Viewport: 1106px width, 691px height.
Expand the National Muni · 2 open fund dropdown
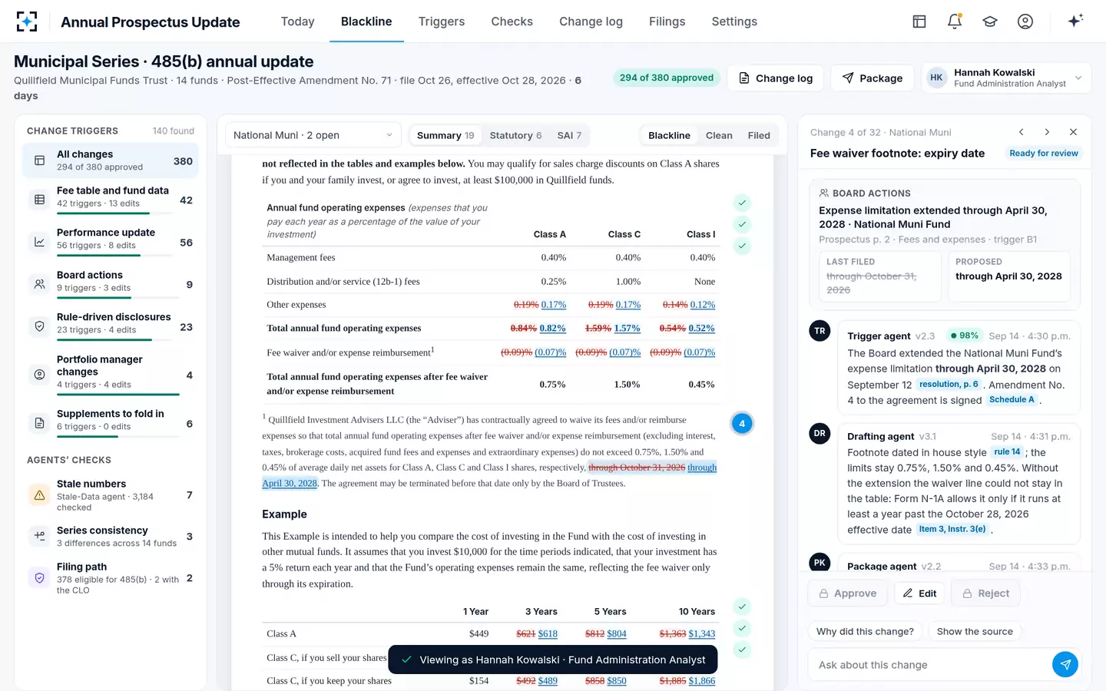(x=313, y=136)
